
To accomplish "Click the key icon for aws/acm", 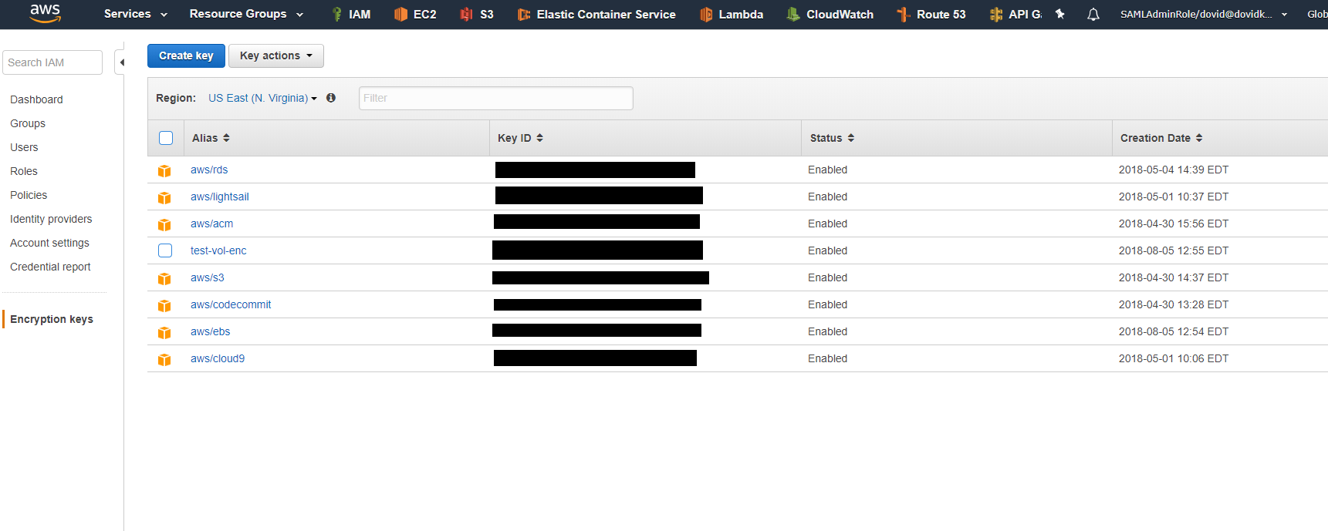I will 164,224.
